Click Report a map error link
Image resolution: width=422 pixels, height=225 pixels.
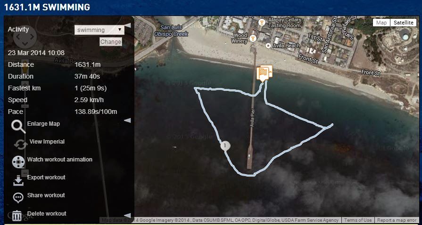pyautogui.click(x=397, y=220)
